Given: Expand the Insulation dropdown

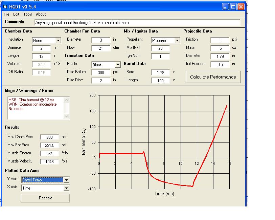Looking at the screenshot, I should coord(58,41).
